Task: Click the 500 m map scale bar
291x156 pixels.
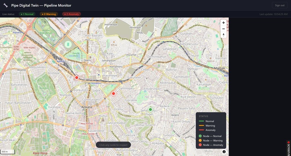Action: [x=8, y=152]
